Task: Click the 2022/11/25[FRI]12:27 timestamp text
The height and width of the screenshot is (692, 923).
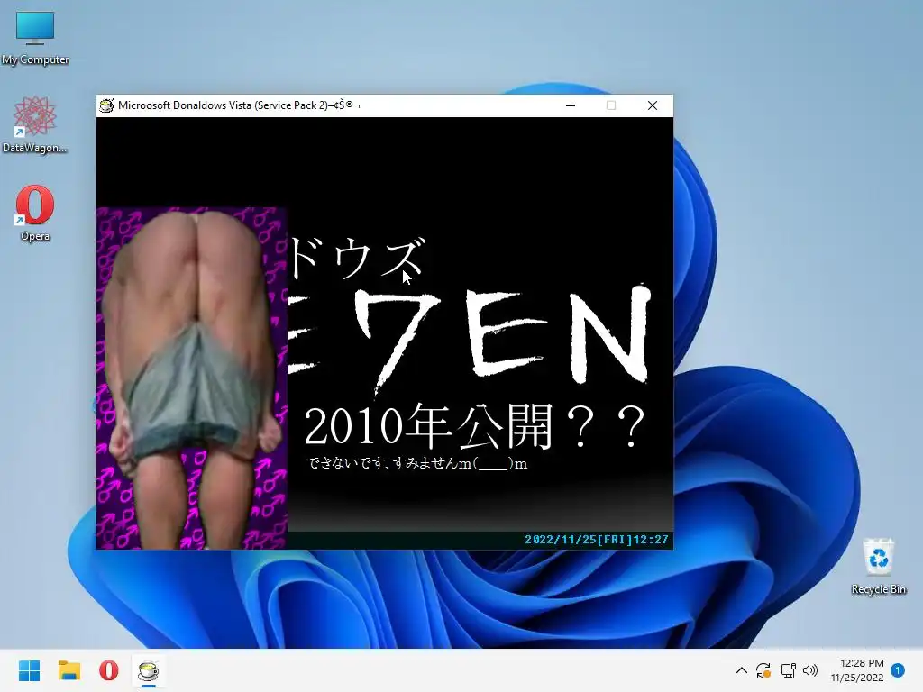Action: [x=597, y=540]
